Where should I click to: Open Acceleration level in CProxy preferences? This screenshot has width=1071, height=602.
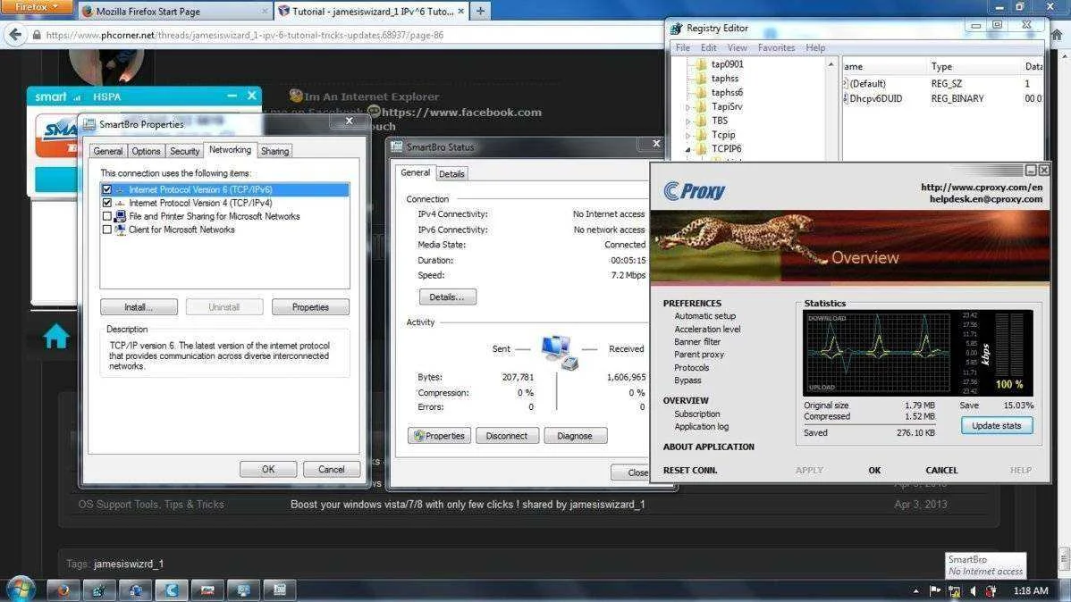pyautogui.click(x=707, y=329)
